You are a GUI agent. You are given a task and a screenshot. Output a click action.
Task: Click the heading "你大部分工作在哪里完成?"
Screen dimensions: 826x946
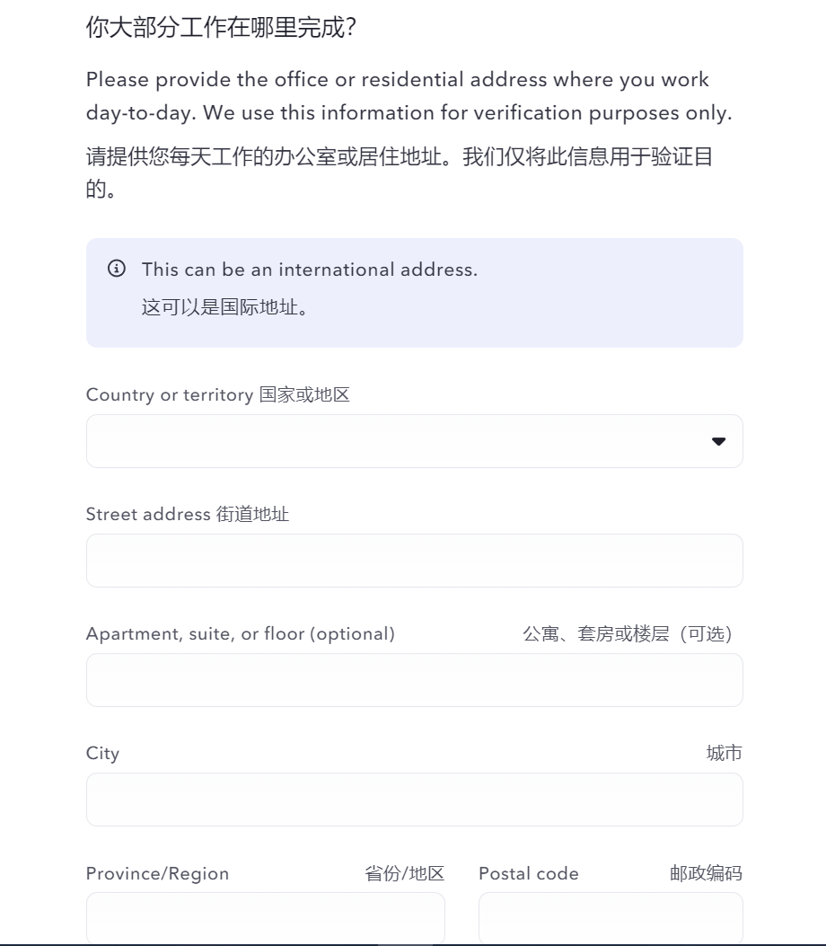[222, 29]
